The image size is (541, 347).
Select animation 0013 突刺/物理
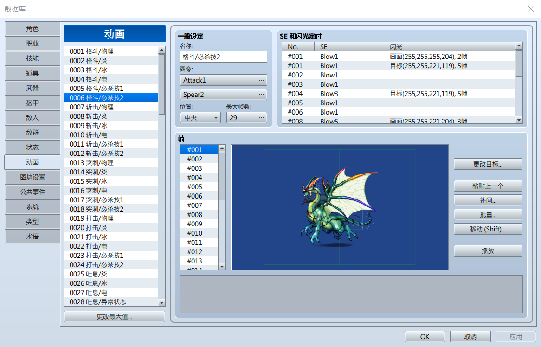[x=111, y=163]
